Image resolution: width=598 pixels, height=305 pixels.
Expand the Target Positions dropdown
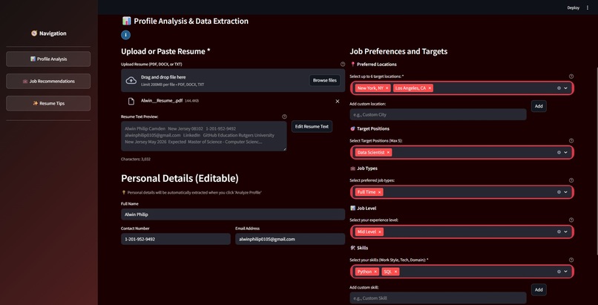pyautogui.click(x=565, y=152)
